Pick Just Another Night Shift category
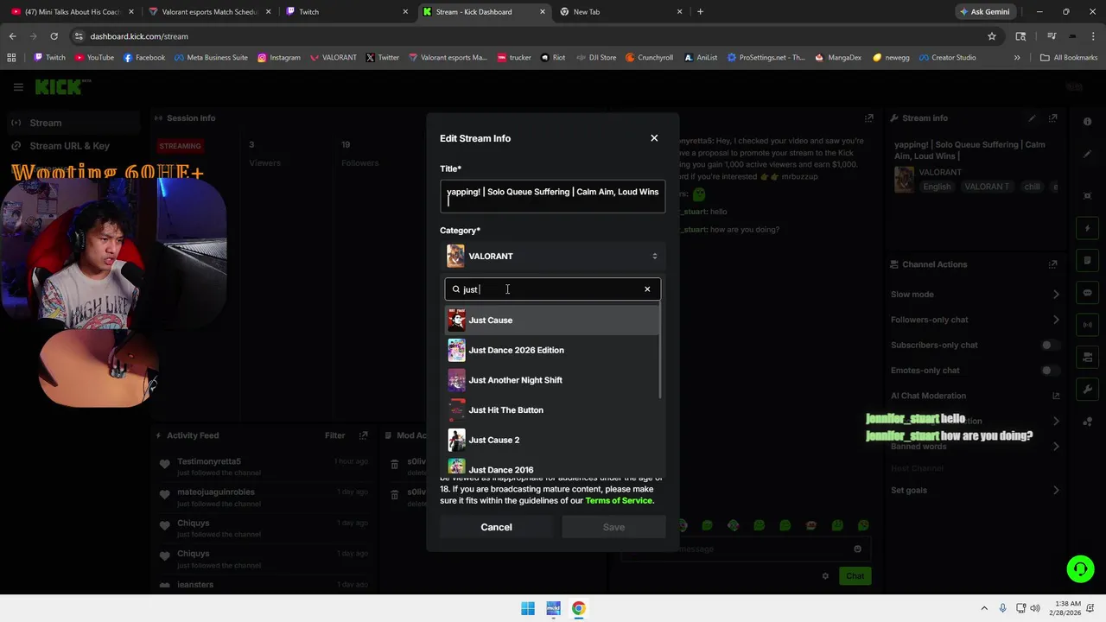Viewport: 1106px width, 622px height. (x=551, y=380)
